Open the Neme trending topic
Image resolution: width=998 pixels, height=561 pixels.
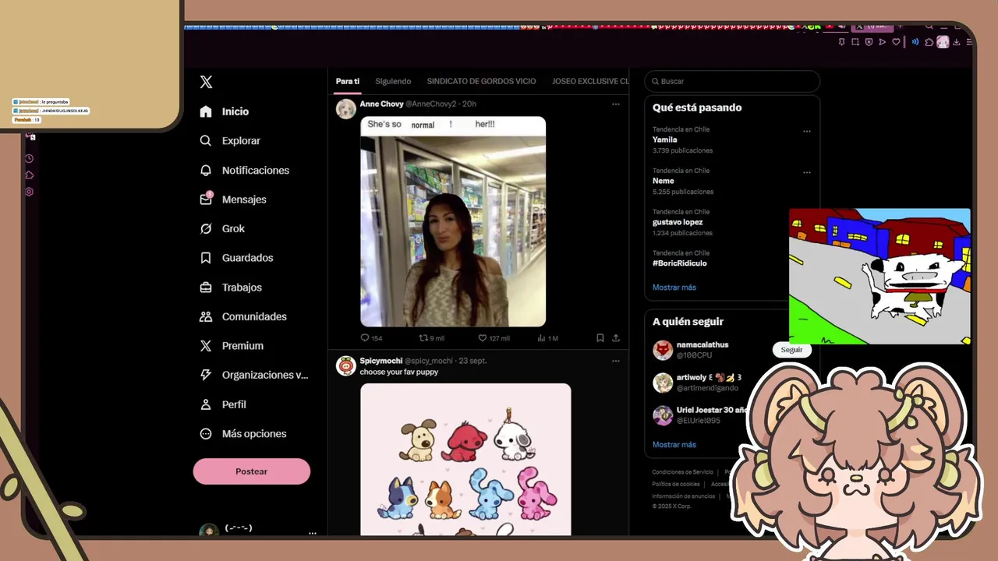(664, 181)
